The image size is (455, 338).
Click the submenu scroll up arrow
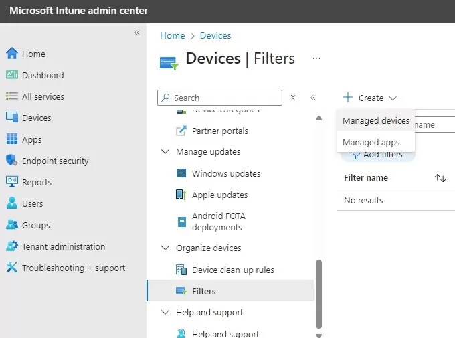click(318, 118)
